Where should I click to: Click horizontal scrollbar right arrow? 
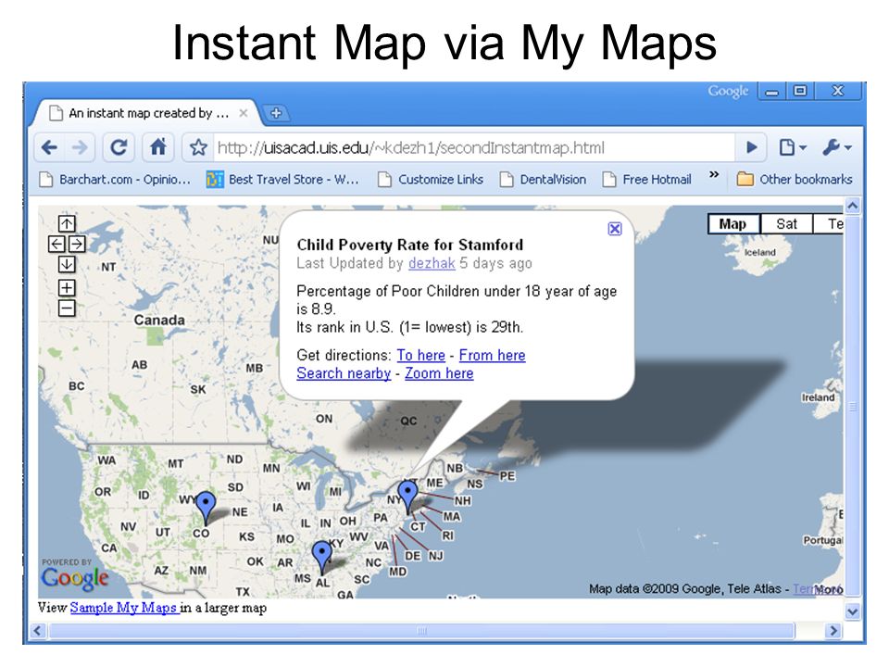pos(833,631)
